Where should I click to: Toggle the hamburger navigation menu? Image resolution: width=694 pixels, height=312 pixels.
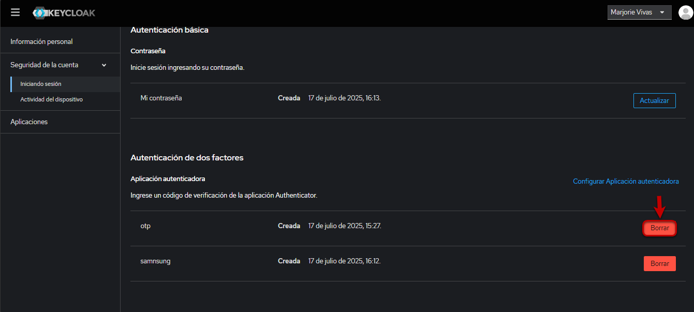point(15,12)
